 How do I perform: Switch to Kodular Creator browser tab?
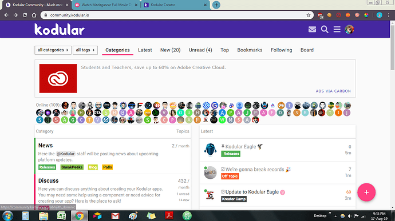(176, 5)
